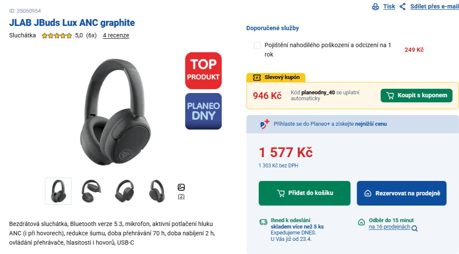
Task: Click the (2) link under the camera icon
Action: pos(181,196)
